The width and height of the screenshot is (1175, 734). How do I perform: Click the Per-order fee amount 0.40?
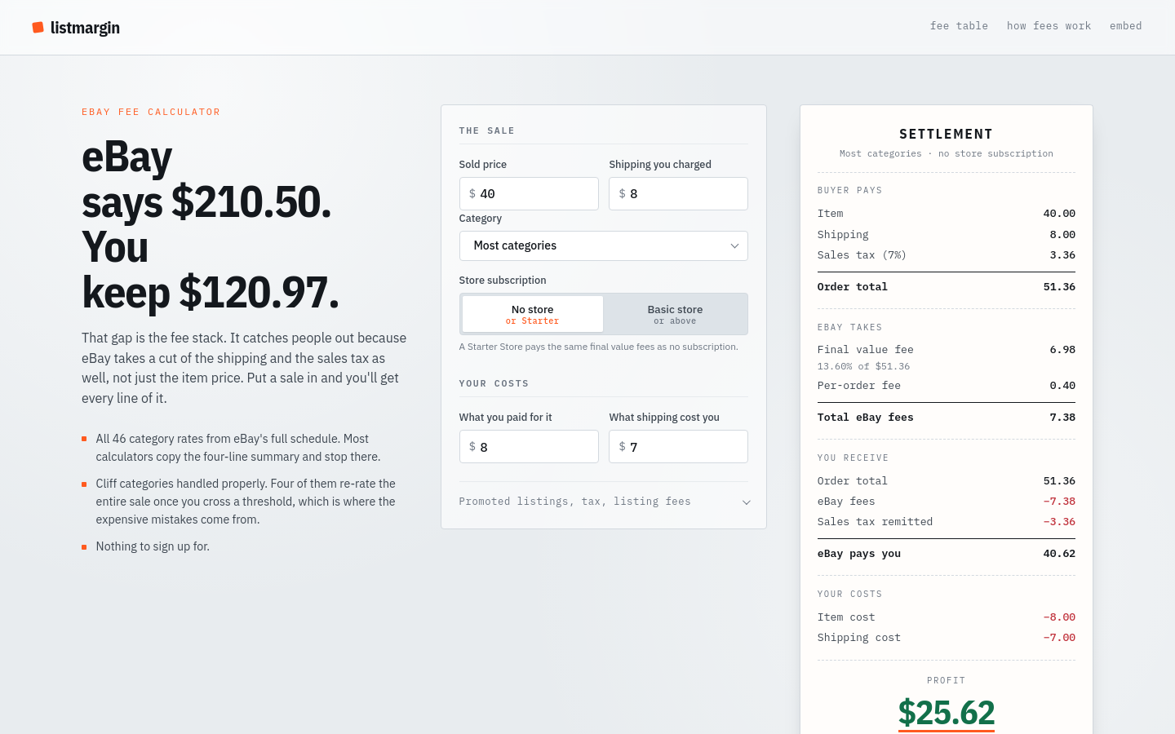pos(1062,385)
